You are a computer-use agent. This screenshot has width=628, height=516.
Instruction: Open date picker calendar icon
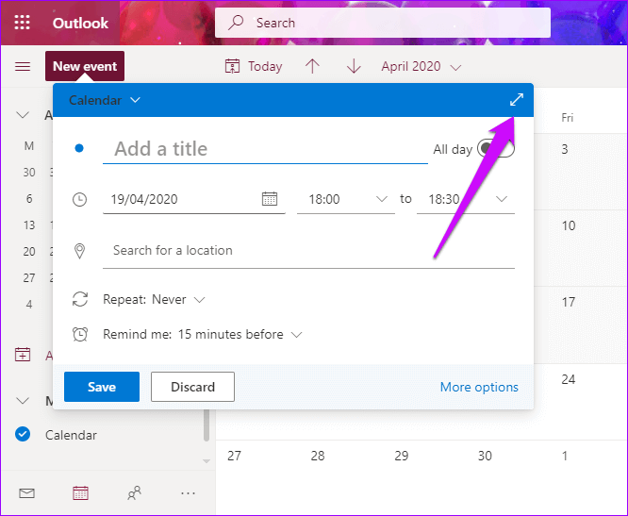tap(270, 199)
